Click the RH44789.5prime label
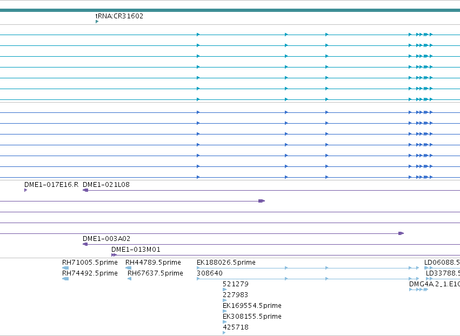Viewport: 460px width, 336px height. pyautogui.click(x=153, y=263)
